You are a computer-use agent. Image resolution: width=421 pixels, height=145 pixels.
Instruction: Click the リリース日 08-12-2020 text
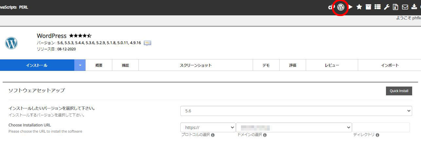(x=56, y=49)
